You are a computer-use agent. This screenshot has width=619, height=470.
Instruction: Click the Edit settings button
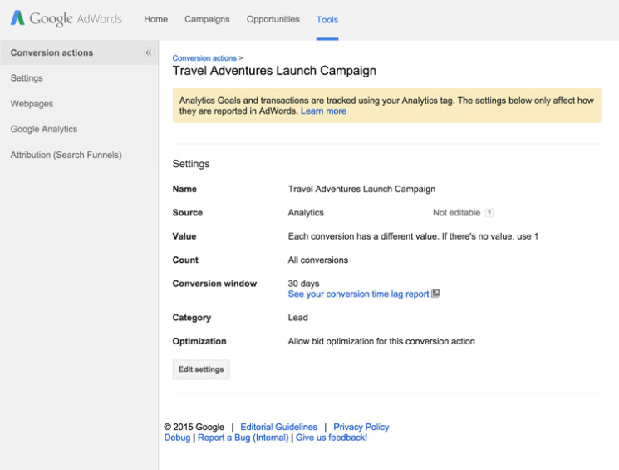coord(201,369)
